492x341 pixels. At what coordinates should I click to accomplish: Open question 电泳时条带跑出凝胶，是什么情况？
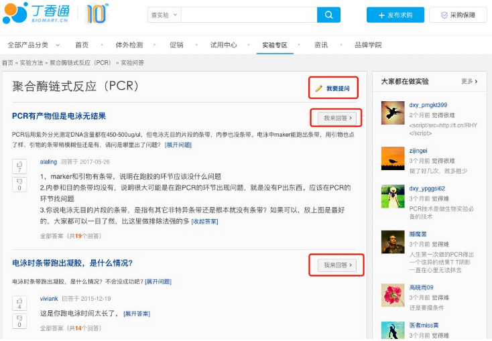pyautogui.click(x=72, y=263)
